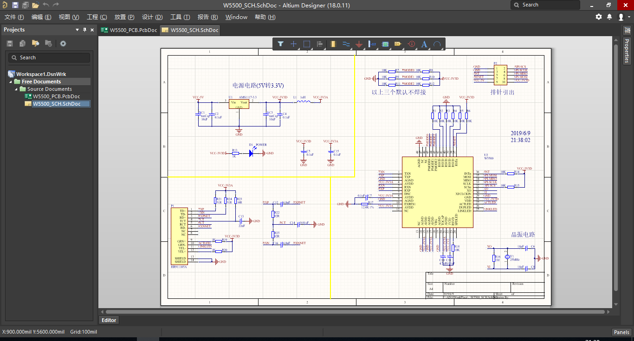Select the place wire tool
This screenshot has height=341, width=634.
(x=346, y=44)
